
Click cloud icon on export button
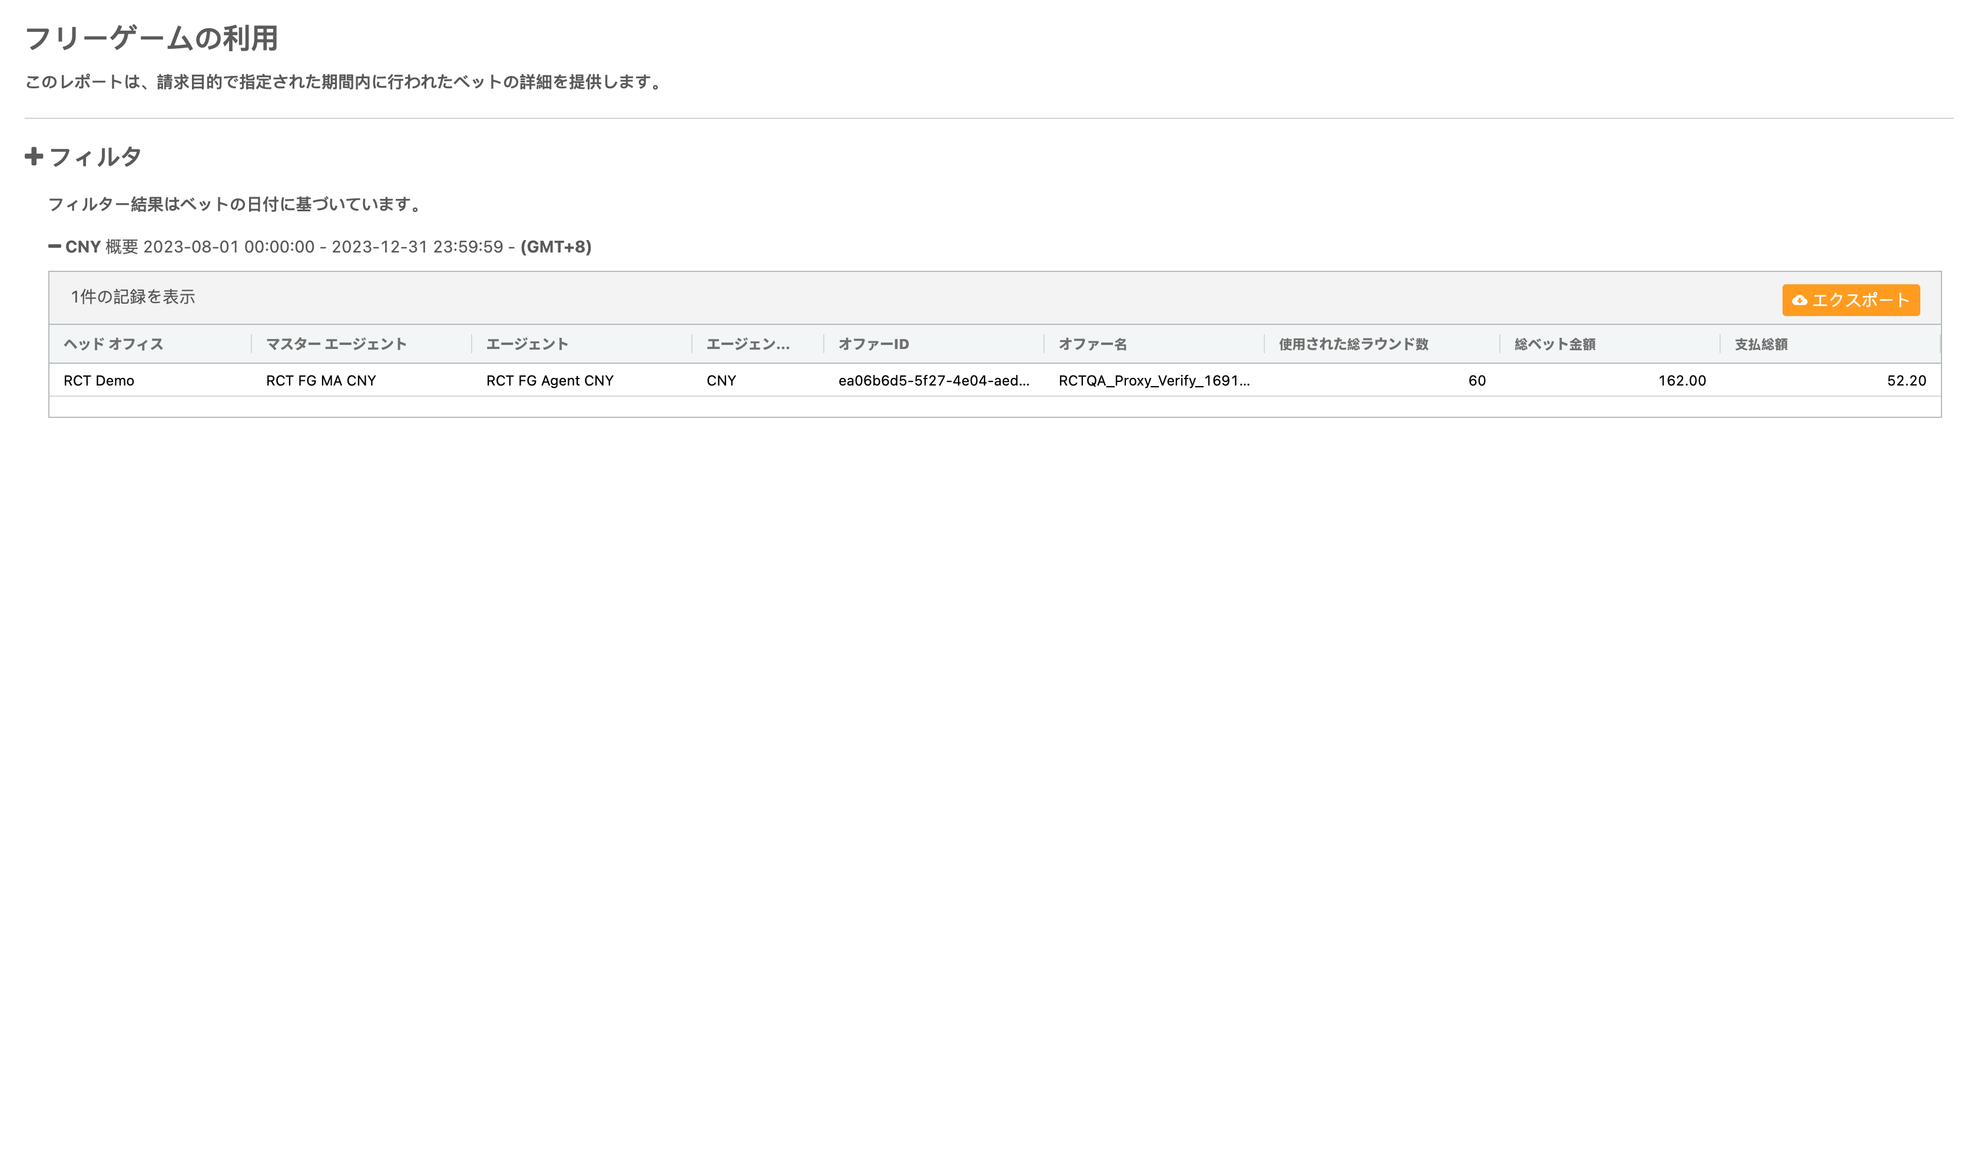[1799, 300]
